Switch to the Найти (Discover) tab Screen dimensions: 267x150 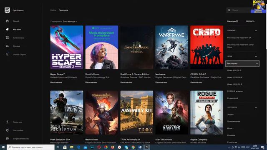pos(53,10)
